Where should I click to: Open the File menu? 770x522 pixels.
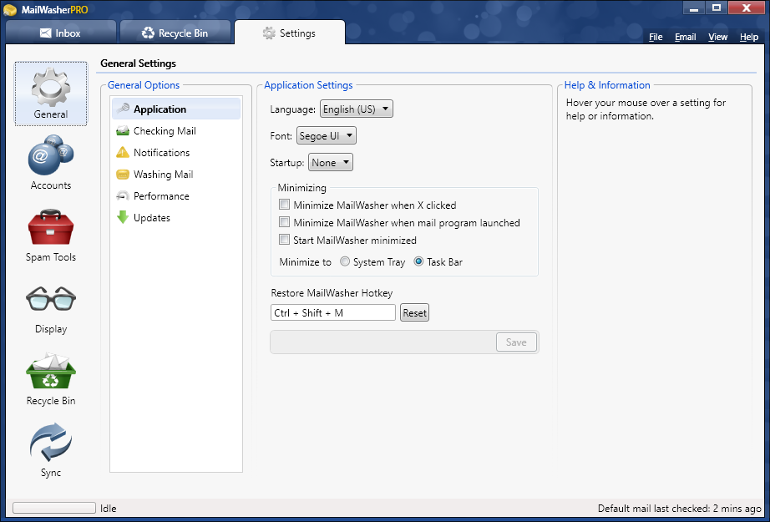pos(656,37)
